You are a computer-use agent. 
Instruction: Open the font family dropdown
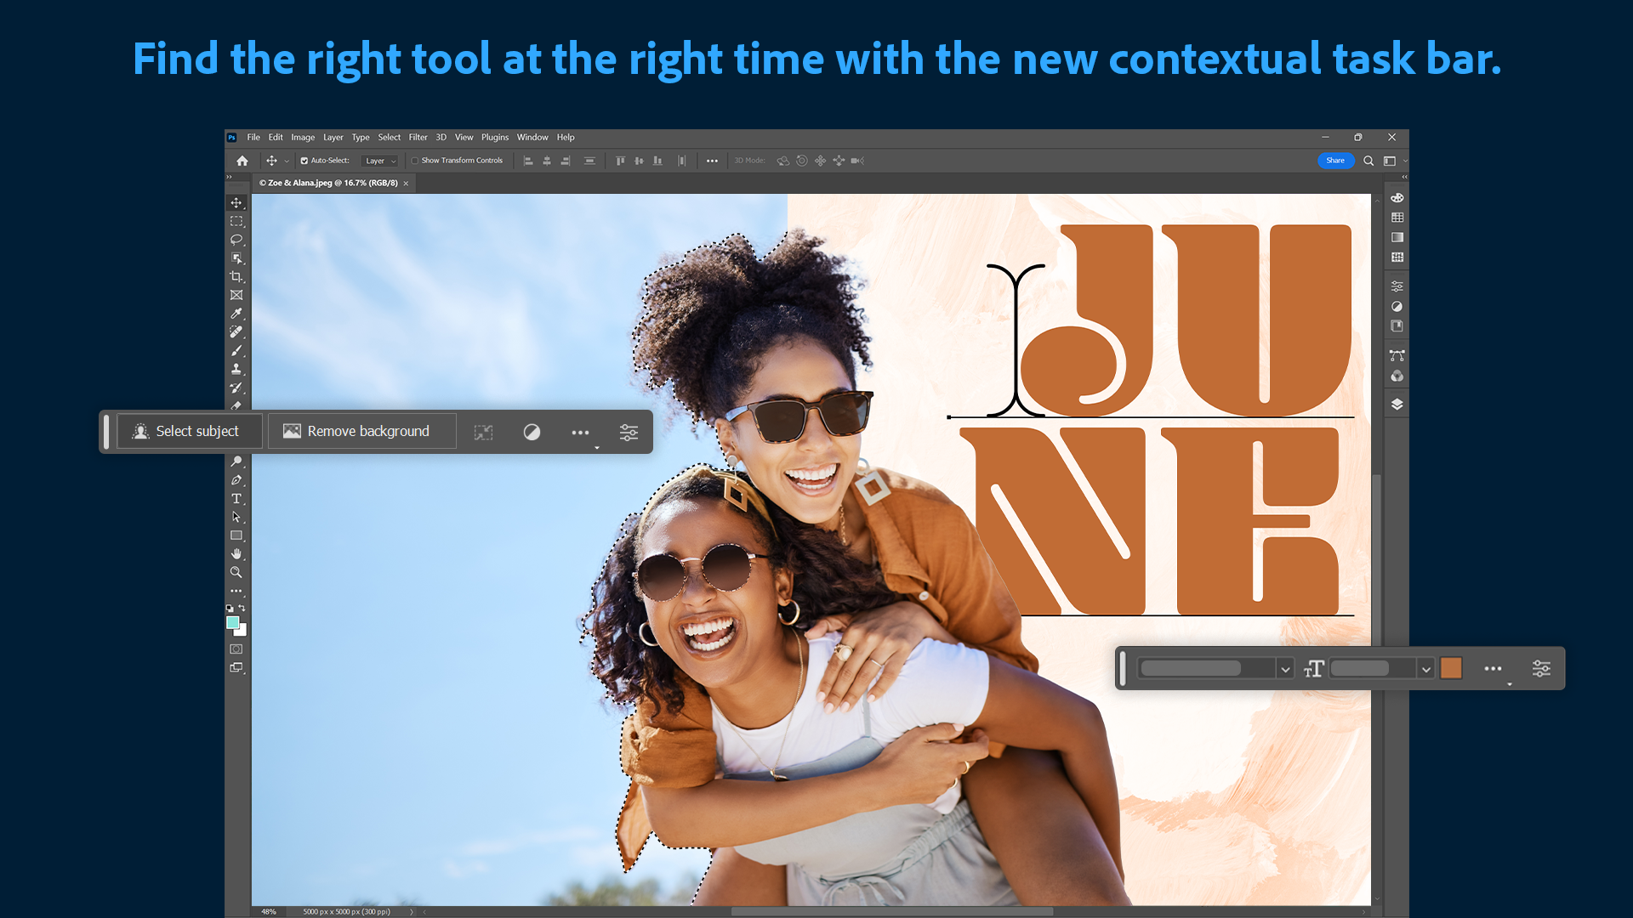pyautogui.click(x=1286, y=669)
